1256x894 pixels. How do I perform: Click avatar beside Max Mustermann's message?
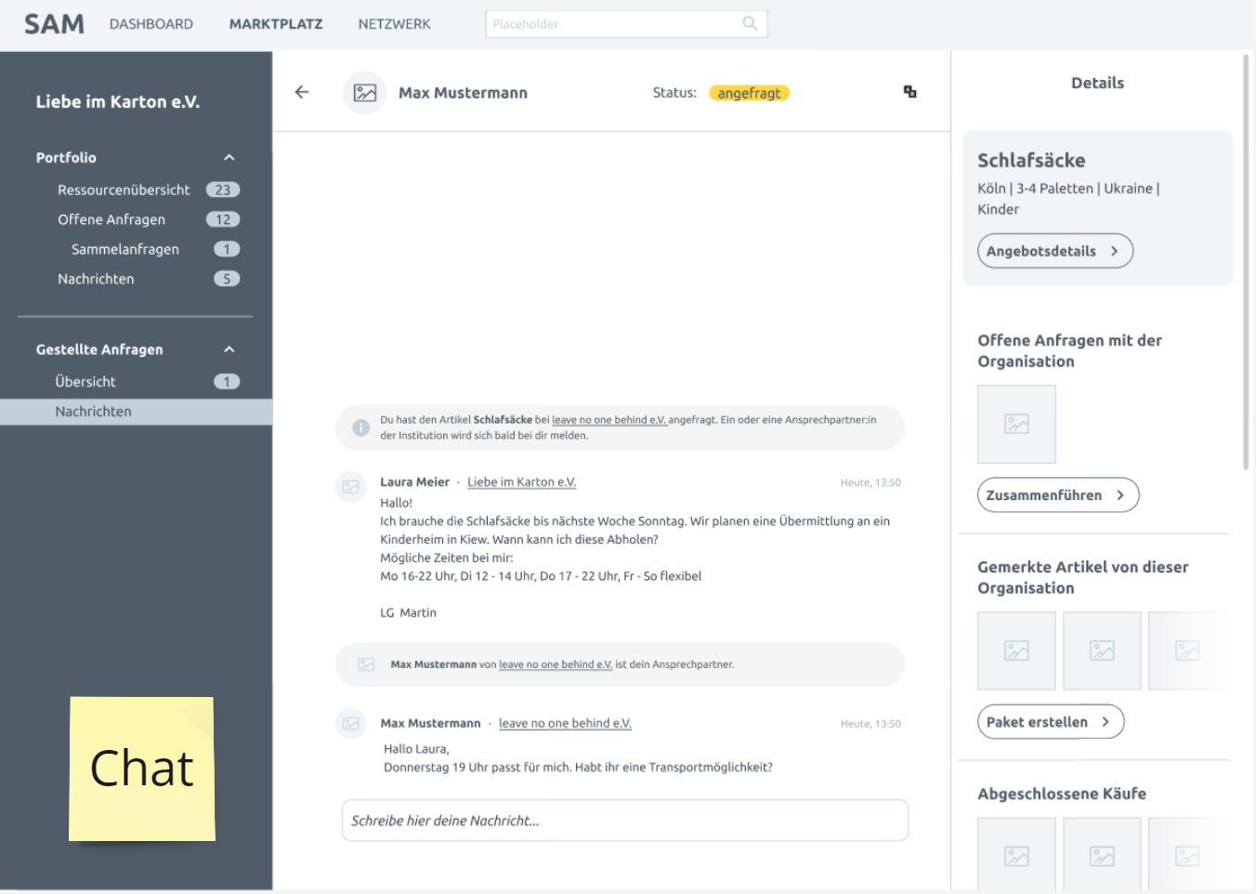coord(350,723)
